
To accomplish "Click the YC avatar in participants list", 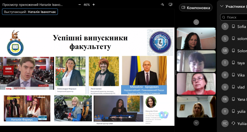I will tap(225, 123).
